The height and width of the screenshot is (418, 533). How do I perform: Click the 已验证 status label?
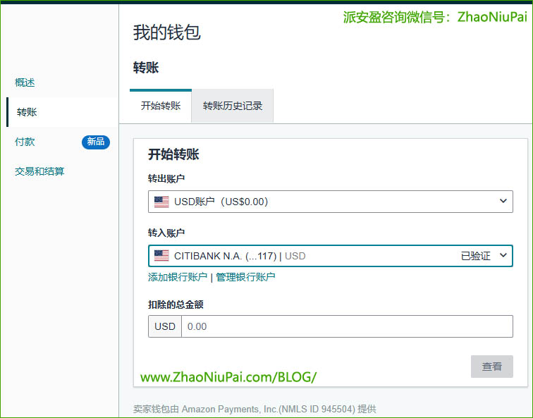tap(475, 256)
